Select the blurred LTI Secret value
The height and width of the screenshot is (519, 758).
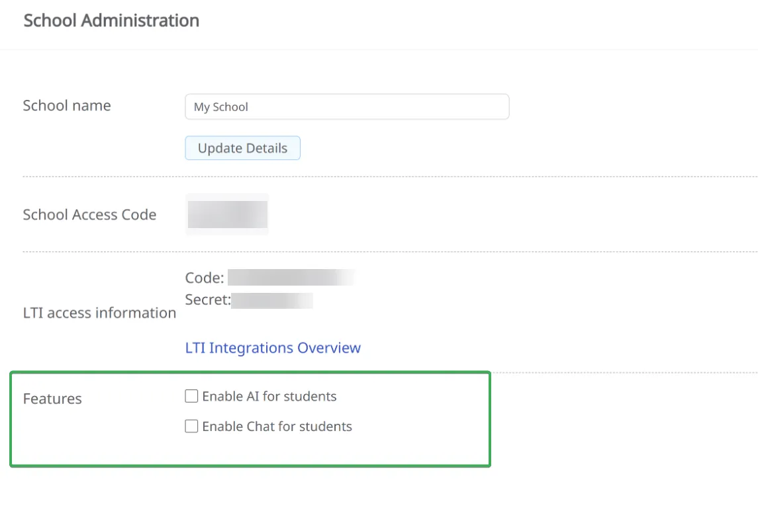tap(272, 301)
